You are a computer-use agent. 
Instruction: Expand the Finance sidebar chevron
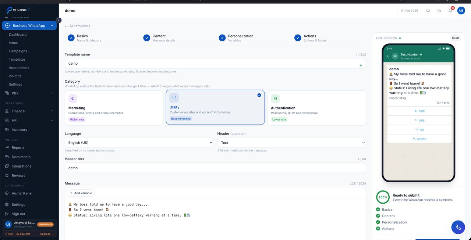pyautogui.click(x=52, y=111)
